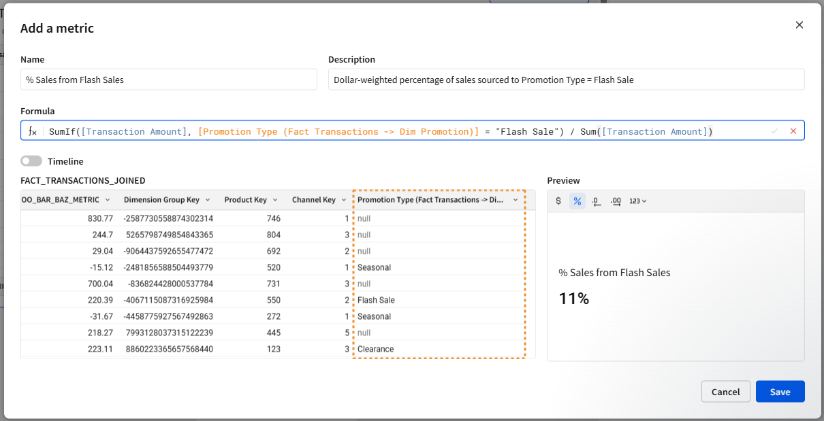Edit the Description field
The height and width of the screenshot is (421, 824).
pos(567,80)
